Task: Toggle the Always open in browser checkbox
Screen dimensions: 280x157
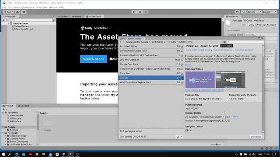Action: coord(111,59)
